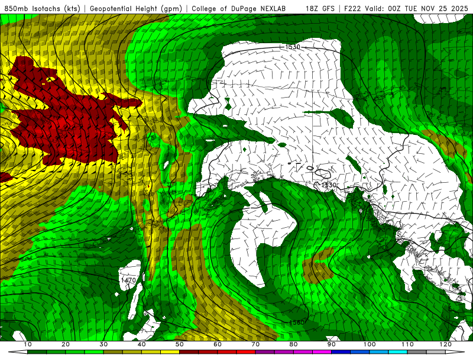Click the magenta swatch between 80 and 90
The image size is (473, 355).
(322, 352)
